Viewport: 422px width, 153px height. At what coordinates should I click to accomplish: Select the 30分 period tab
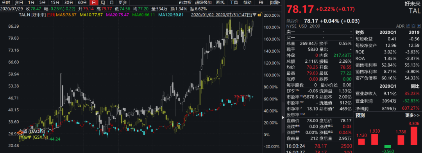click(69, 3)
